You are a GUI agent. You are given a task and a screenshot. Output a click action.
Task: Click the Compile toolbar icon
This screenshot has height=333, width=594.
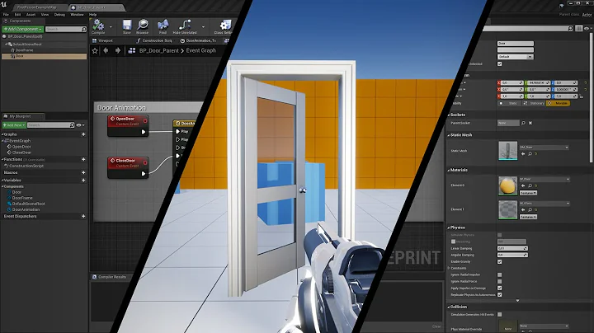point(98,25)
